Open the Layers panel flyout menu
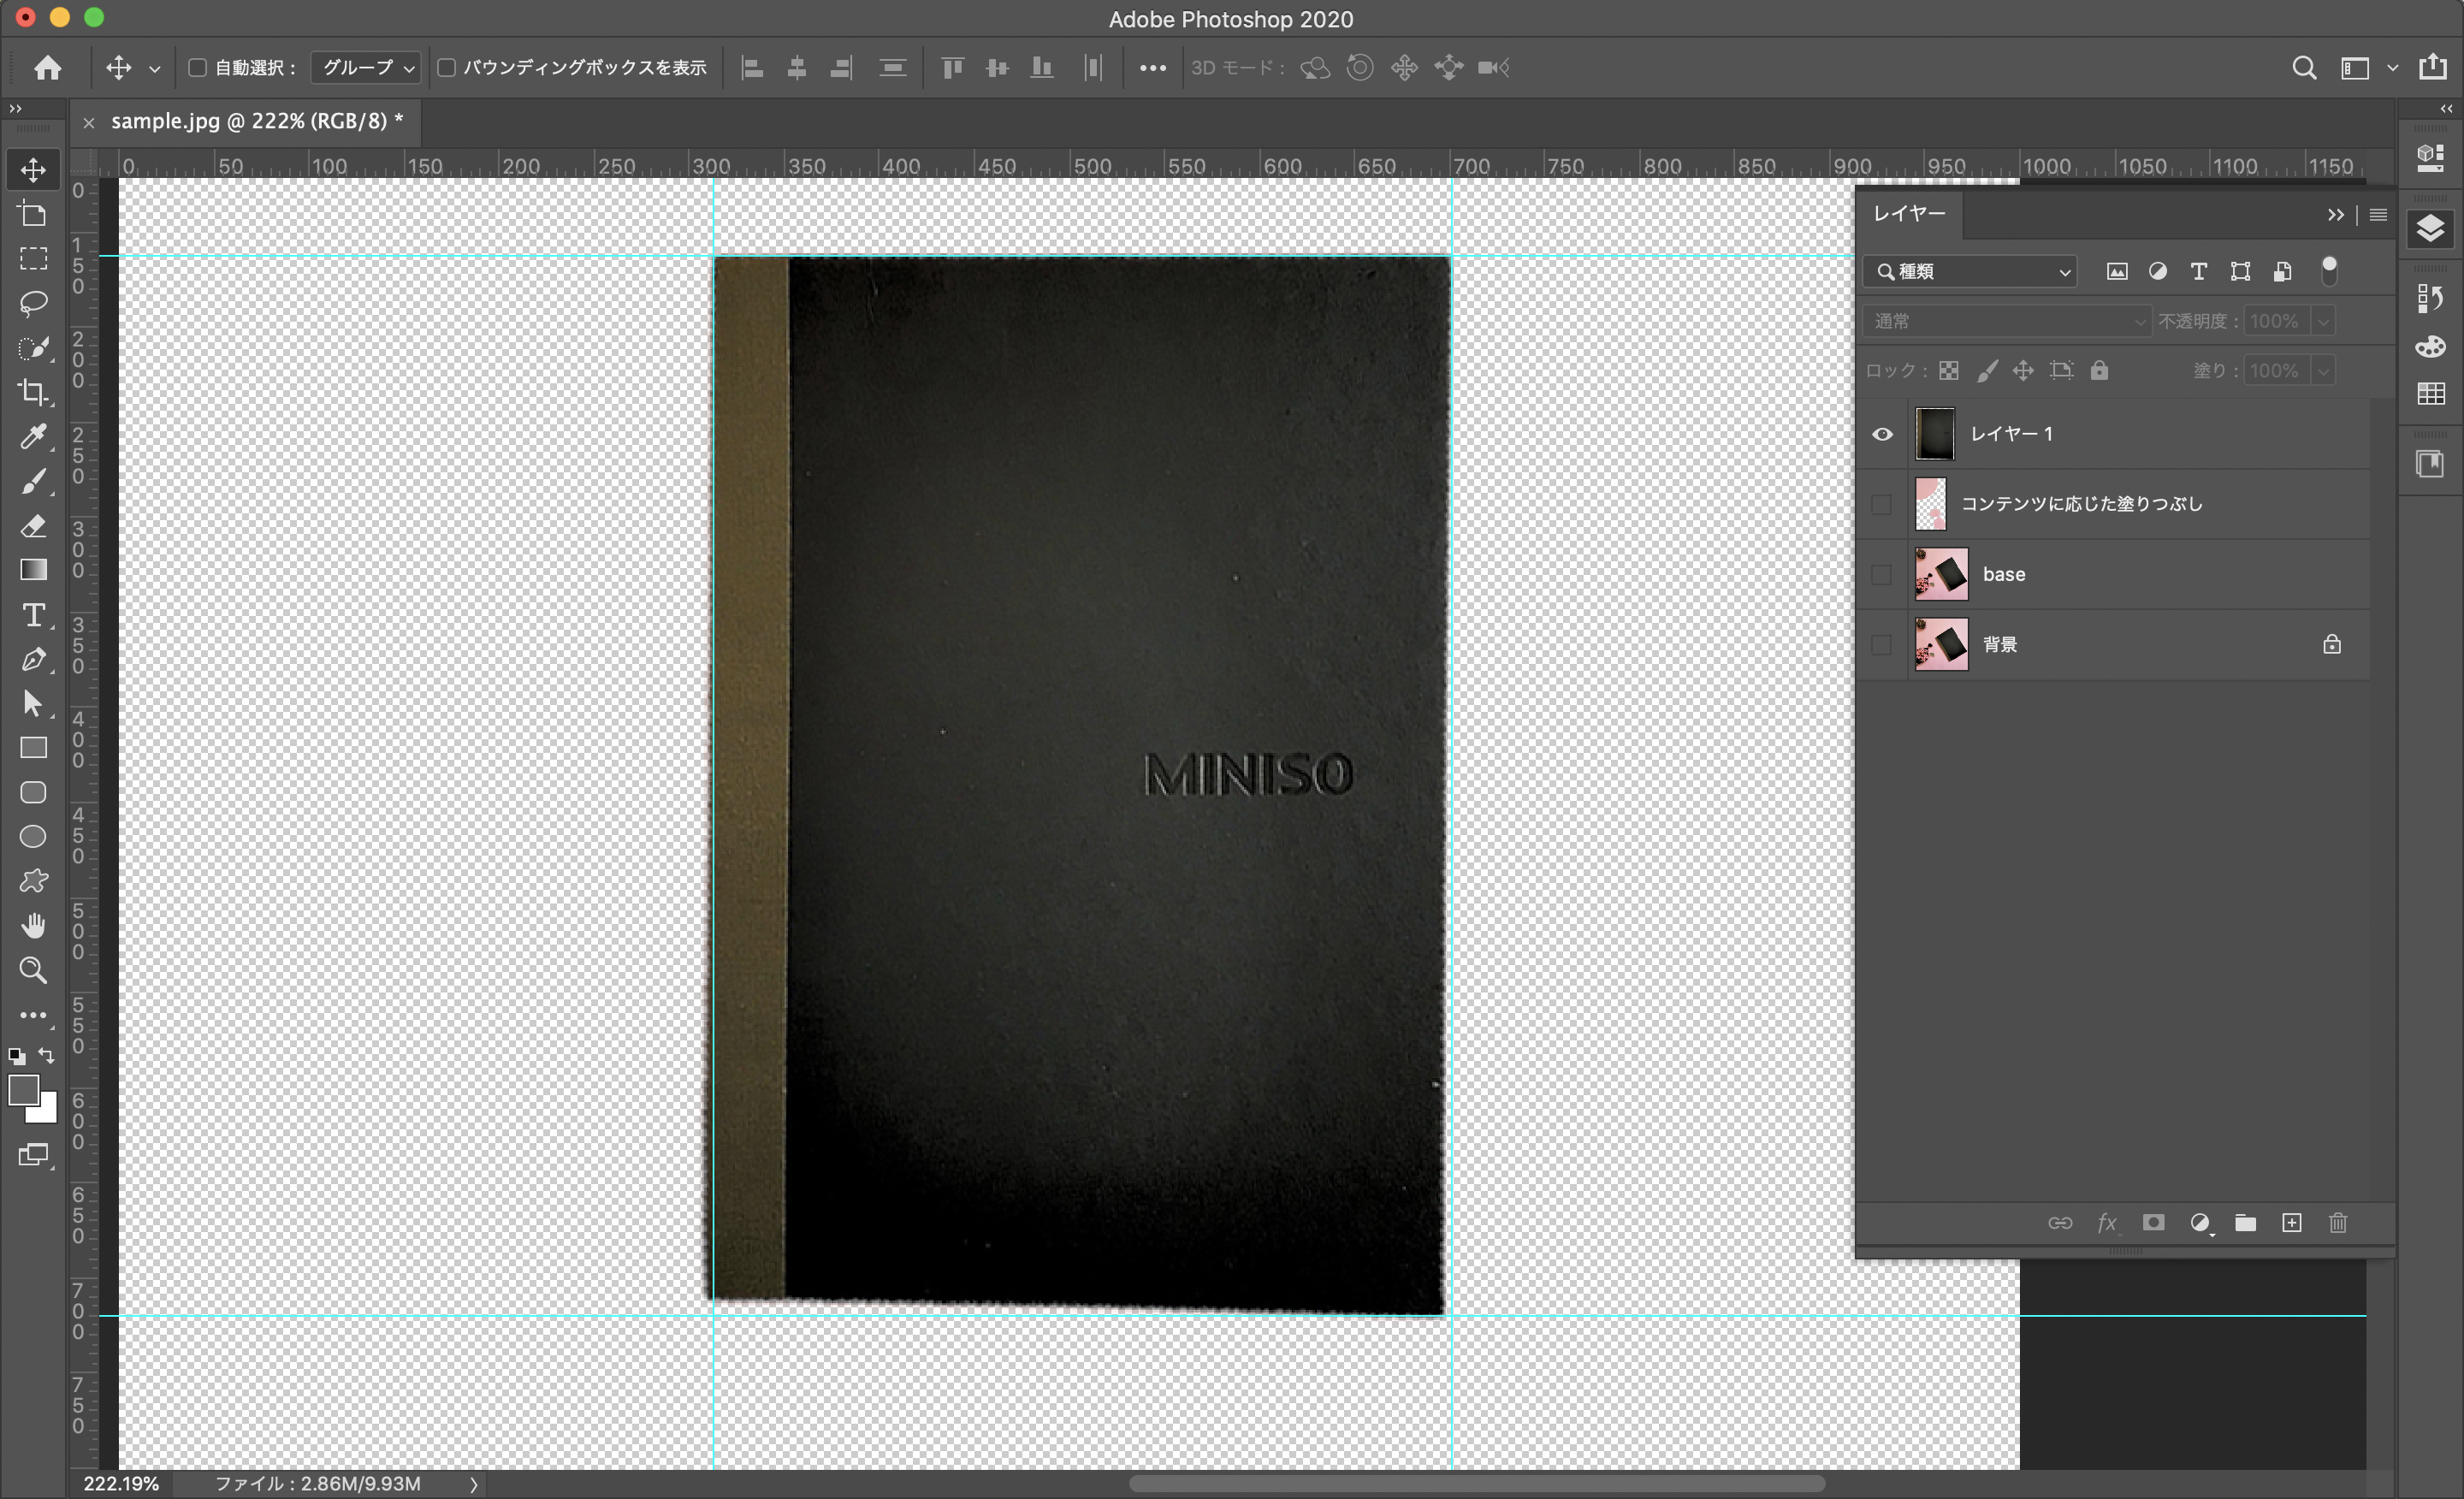Image resolution: width=2464 pixels, height=1499 pixels. point(2378,214)
